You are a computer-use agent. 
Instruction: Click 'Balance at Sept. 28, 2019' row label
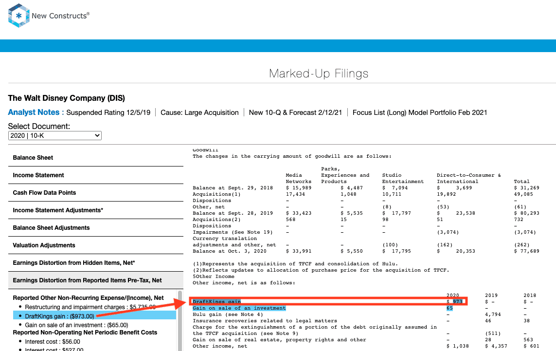233,213
